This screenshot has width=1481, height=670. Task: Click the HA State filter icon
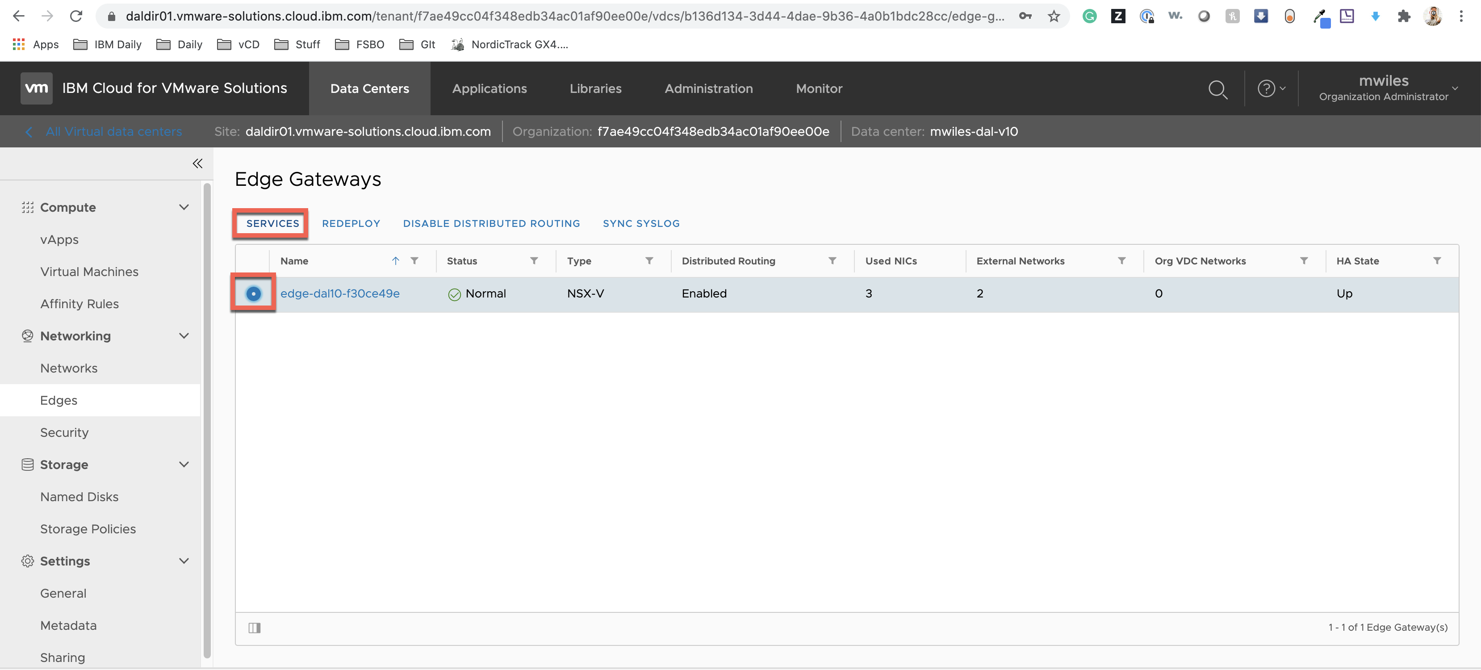(1436, 260)
